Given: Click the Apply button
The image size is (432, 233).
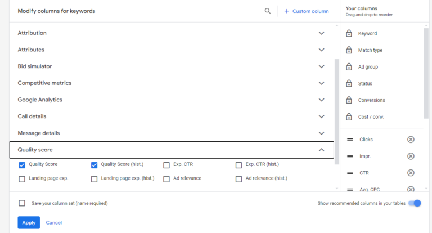Looking at the screenshot, I should [x=29, y=222].
